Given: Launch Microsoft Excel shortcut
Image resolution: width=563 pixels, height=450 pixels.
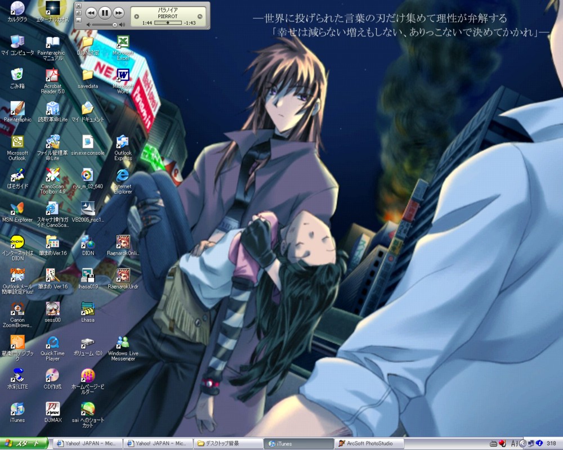Looking at the screenshot, I should point(123,48).
